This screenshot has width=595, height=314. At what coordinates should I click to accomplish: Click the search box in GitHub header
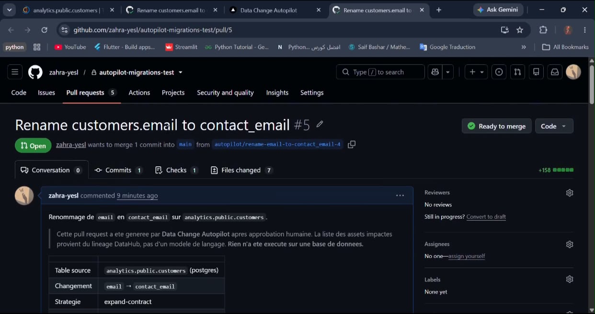(380, 72)
